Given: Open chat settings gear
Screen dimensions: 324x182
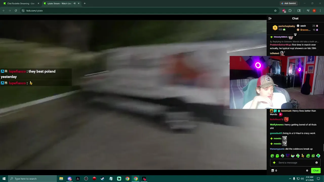Looking at the screenshot, I should tap(307, 171).
